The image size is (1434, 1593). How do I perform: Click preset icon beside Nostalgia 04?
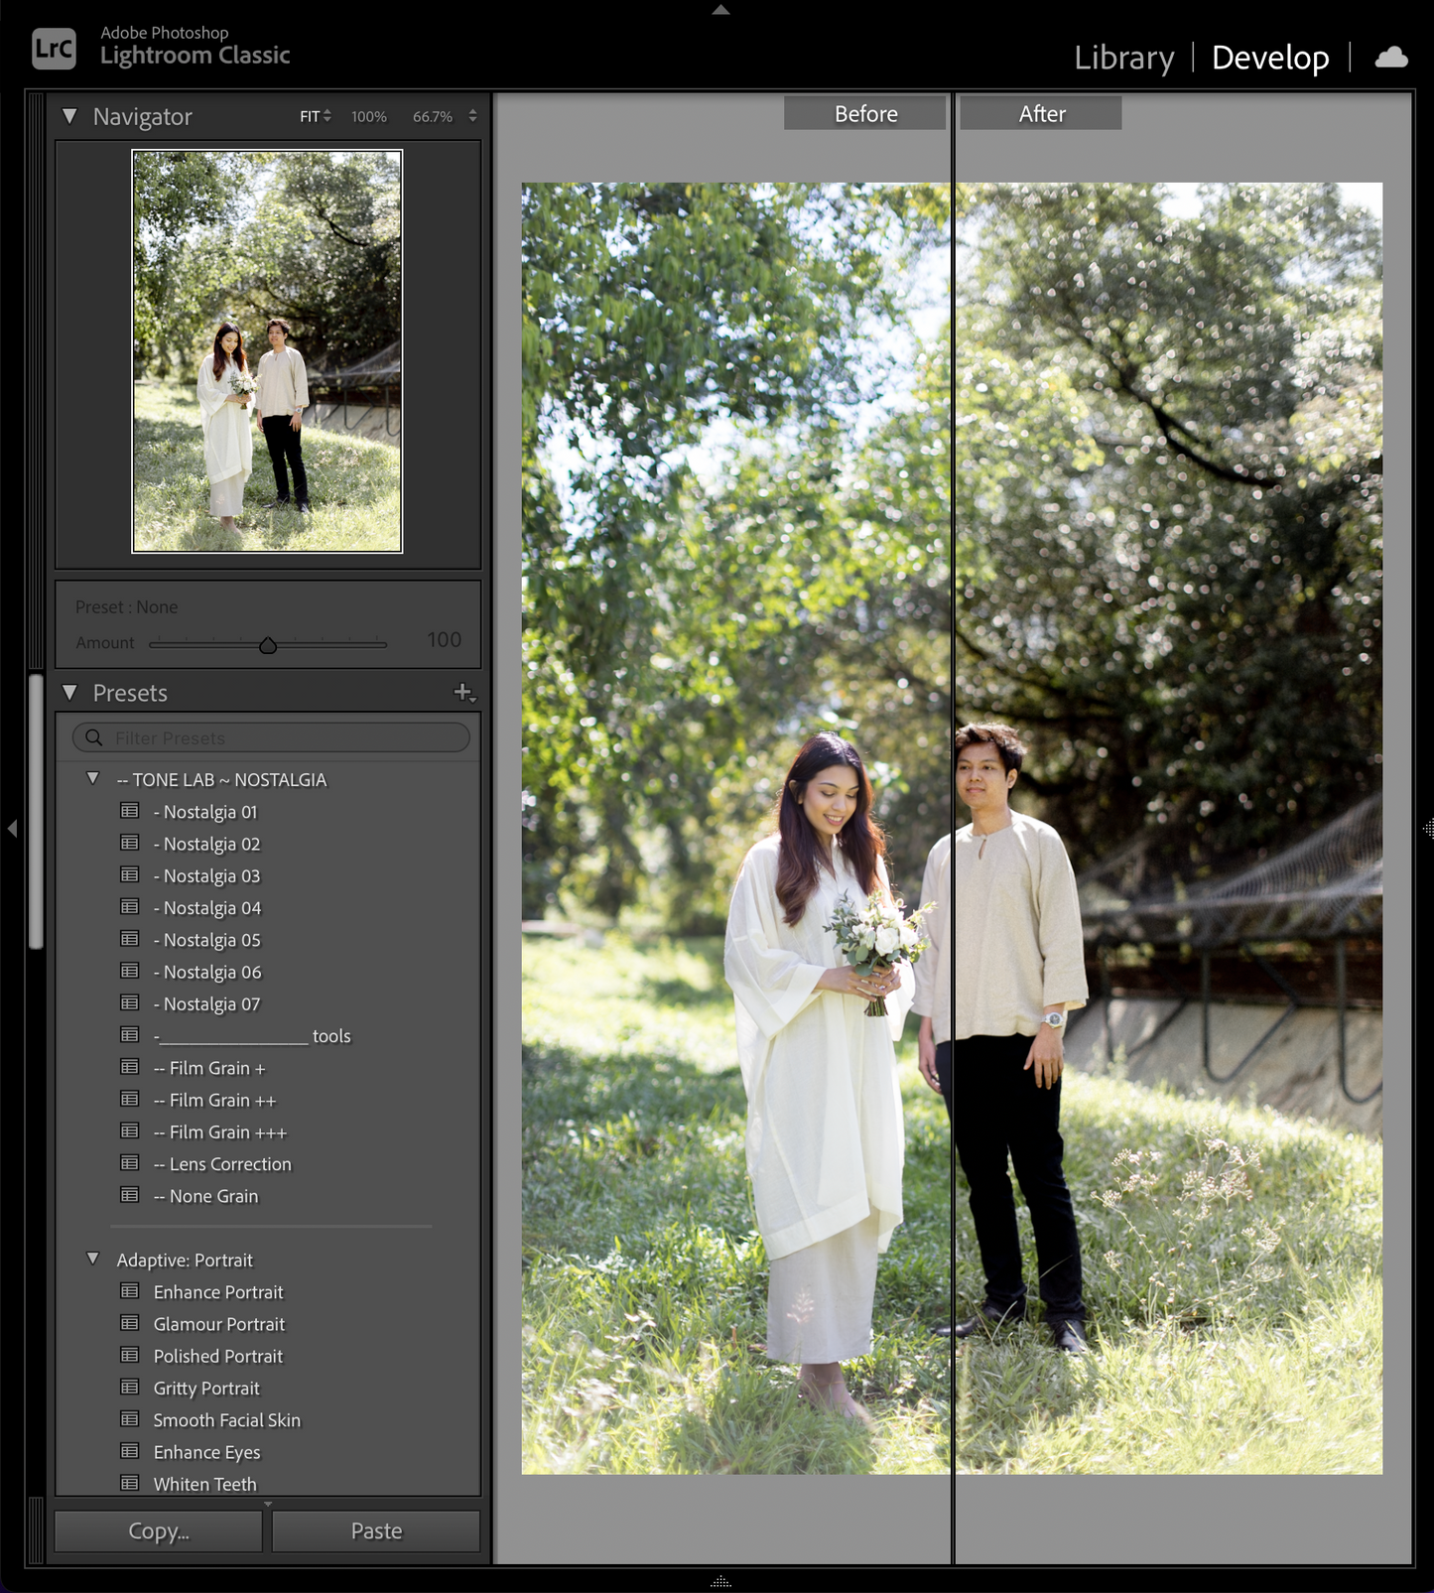coord(130,906)
